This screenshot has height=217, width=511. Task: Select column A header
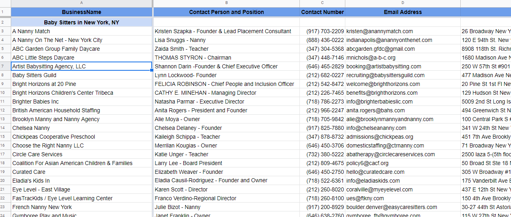click(x=81, y=3)
